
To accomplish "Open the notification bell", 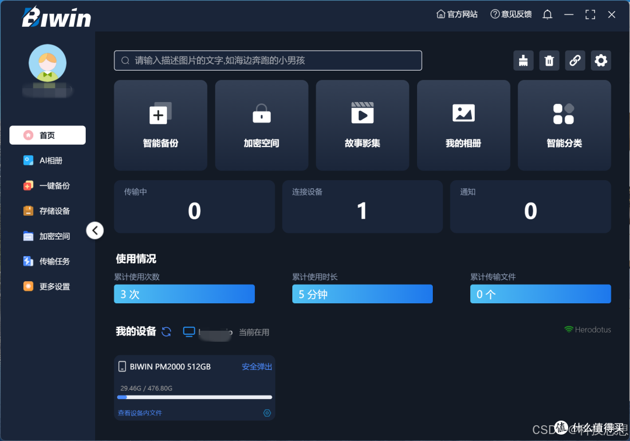I will coord(547,15).
